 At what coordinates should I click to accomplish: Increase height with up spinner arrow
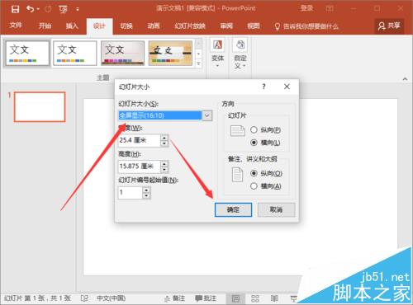tap(164, 164)
